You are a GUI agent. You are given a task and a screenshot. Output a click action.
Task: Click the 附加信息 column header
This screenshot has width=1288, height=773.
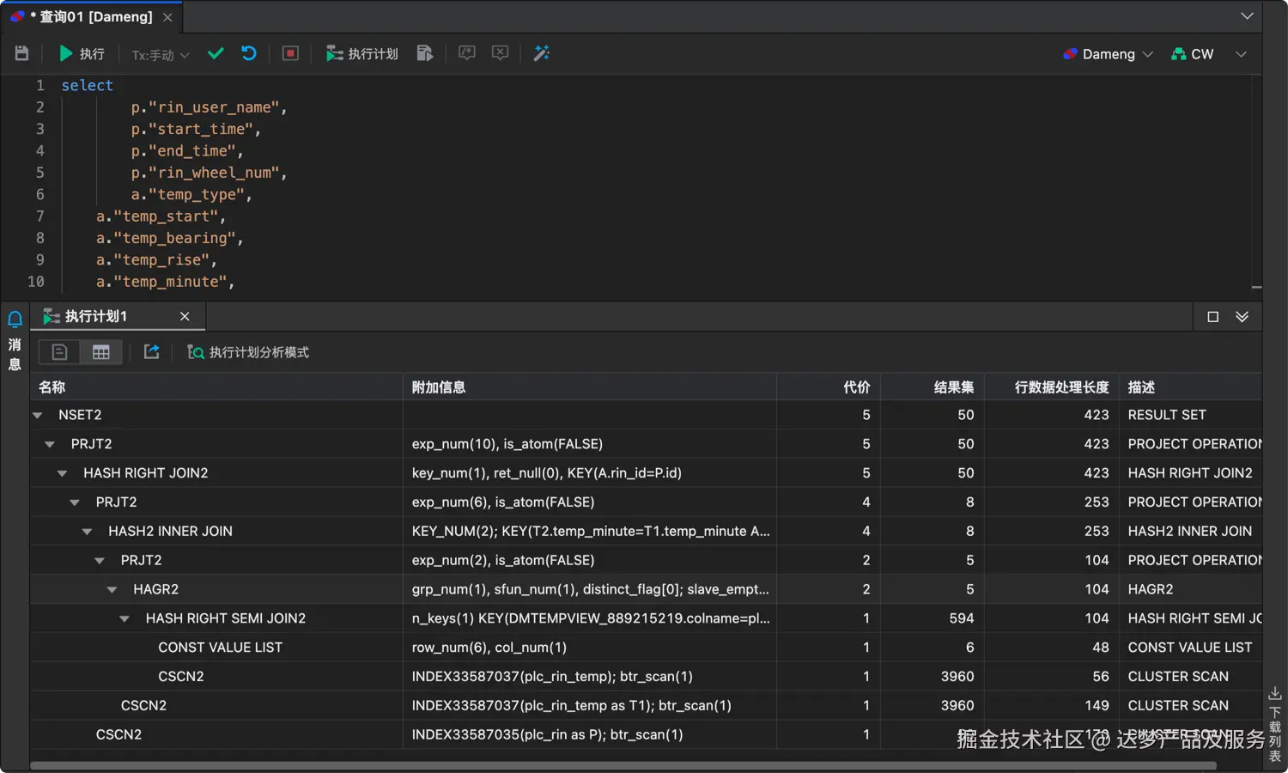coord(589,386)
